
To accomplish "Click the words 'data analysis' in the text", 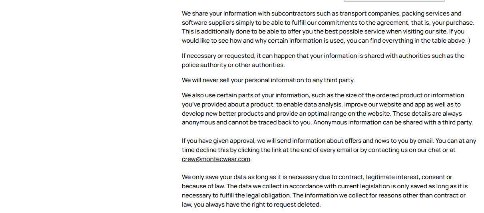I will pyautogui.click(x=323, y=105).
